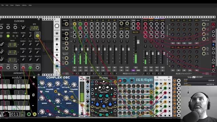Toggle the purple DIM button on MixMaster

click(x=133, y=70)
